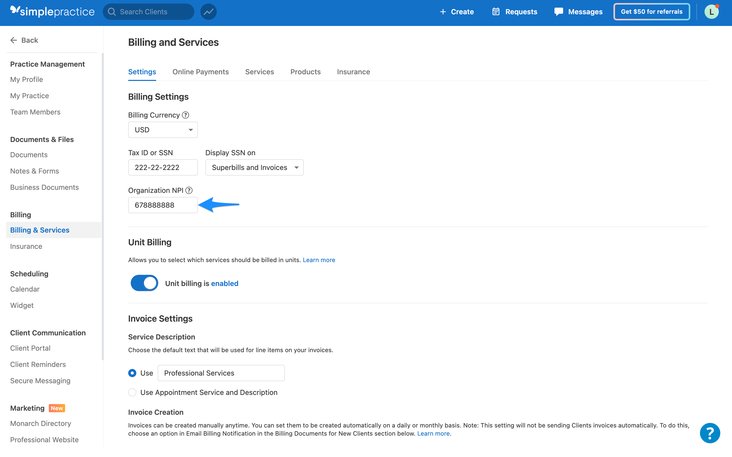Open the Billing Currency USD dropdown
The width and height of the screenshot is (732, 457).
point(163,130)
